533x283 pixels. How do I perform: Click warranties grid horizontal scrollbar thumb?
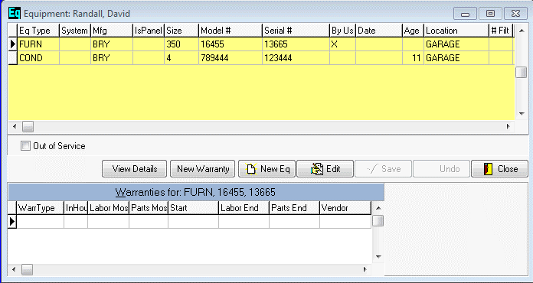[x=28, y=270]
